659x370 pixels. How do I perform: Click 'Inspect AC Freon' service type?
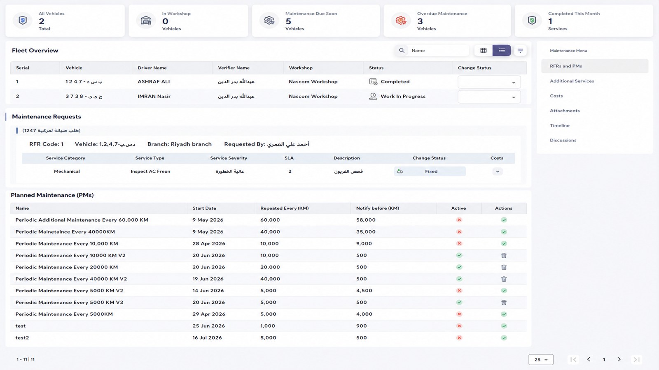coord(150,171)
